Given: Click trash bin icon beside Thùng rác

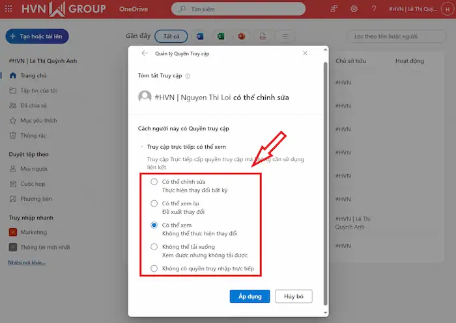Looking at the screenshot, I should tap(13, 136).
